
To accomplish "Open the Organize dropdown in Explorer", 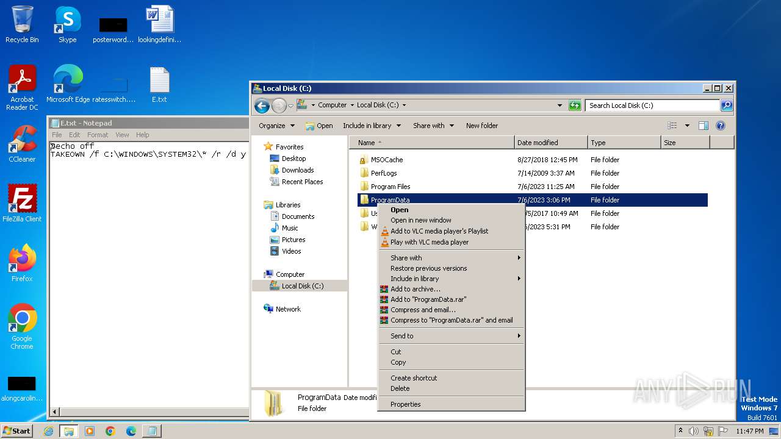I will click(276, 126).
